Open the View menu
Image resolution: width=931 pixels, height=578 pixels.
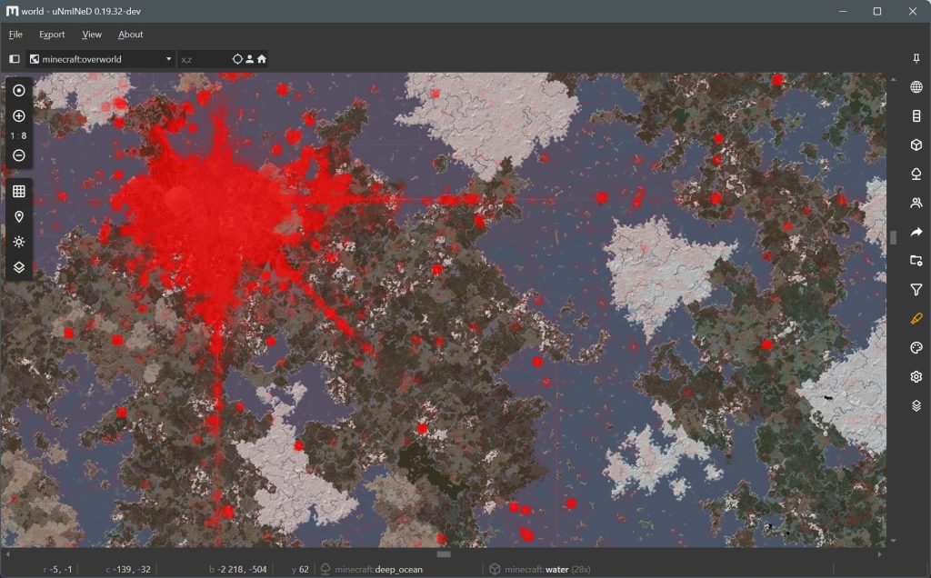91,35
